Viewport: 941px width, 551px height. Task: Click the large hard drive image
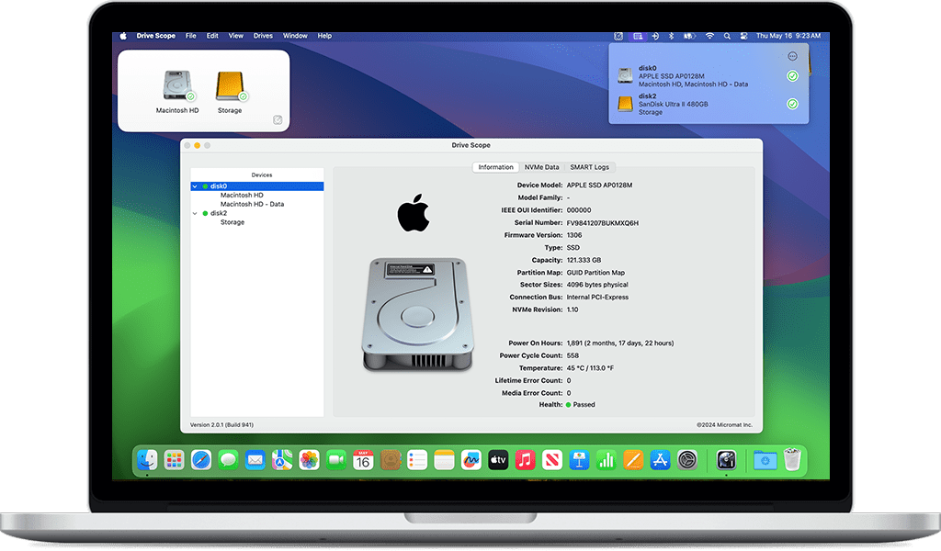point(418,314)
